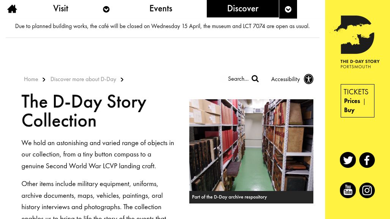Expand the Visit menu dropdown arrow
Image resolution: width=390 pixels, height=219 pixels.
106,9
